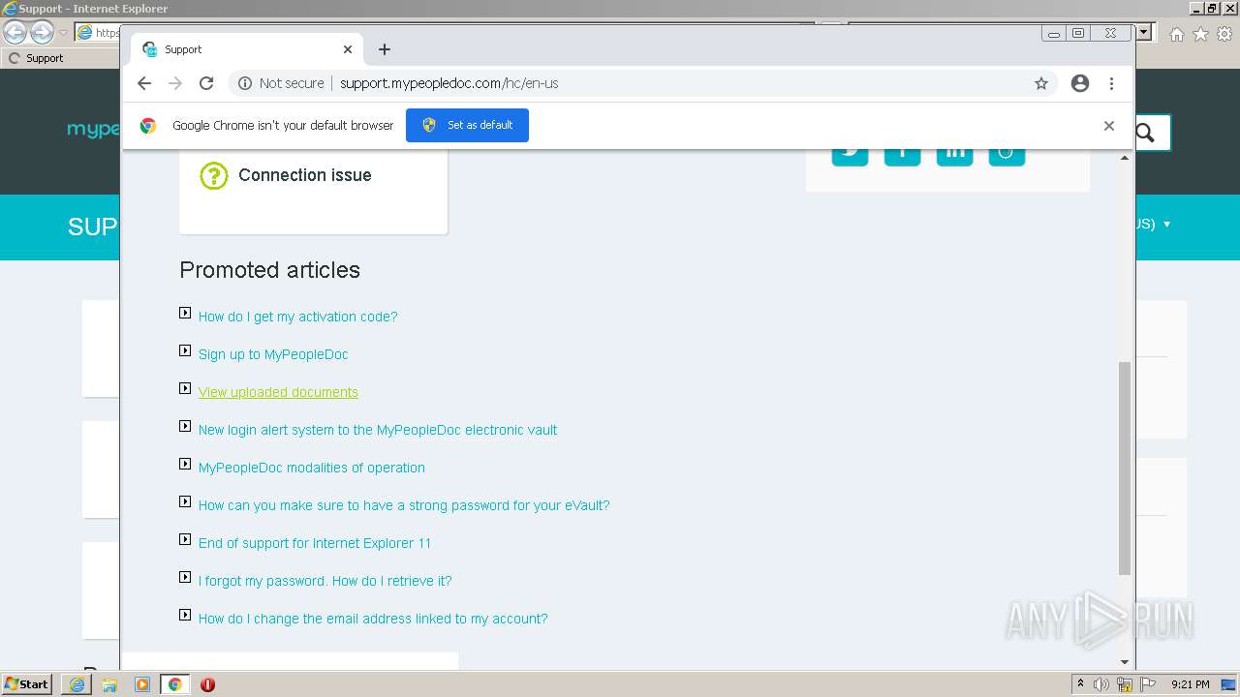Open Internet Explorer's favorites star
The image size is (1240, 697).
1200,34
